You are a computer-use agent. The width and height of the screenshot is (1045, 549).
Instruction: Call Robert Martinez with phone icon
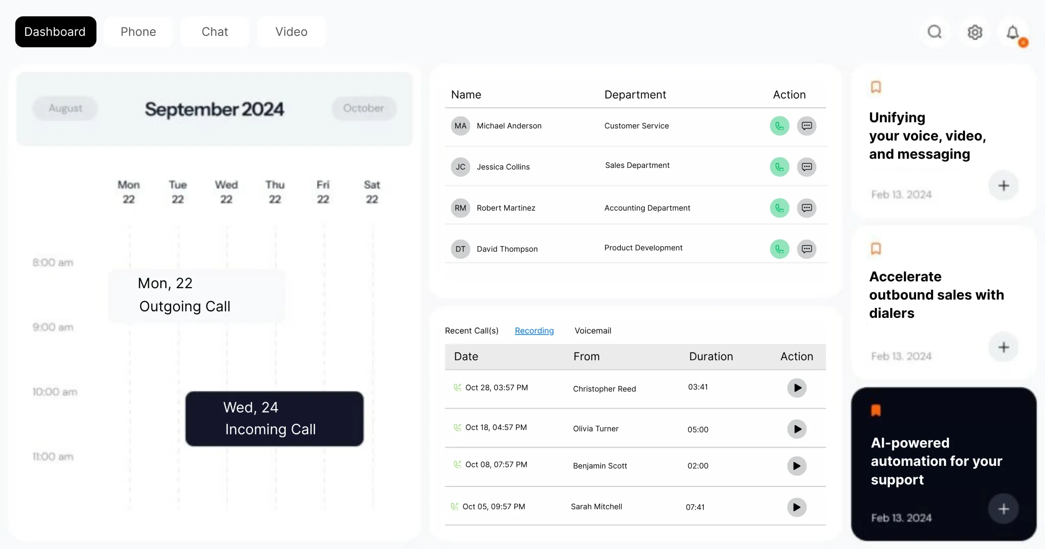(779, 208)
